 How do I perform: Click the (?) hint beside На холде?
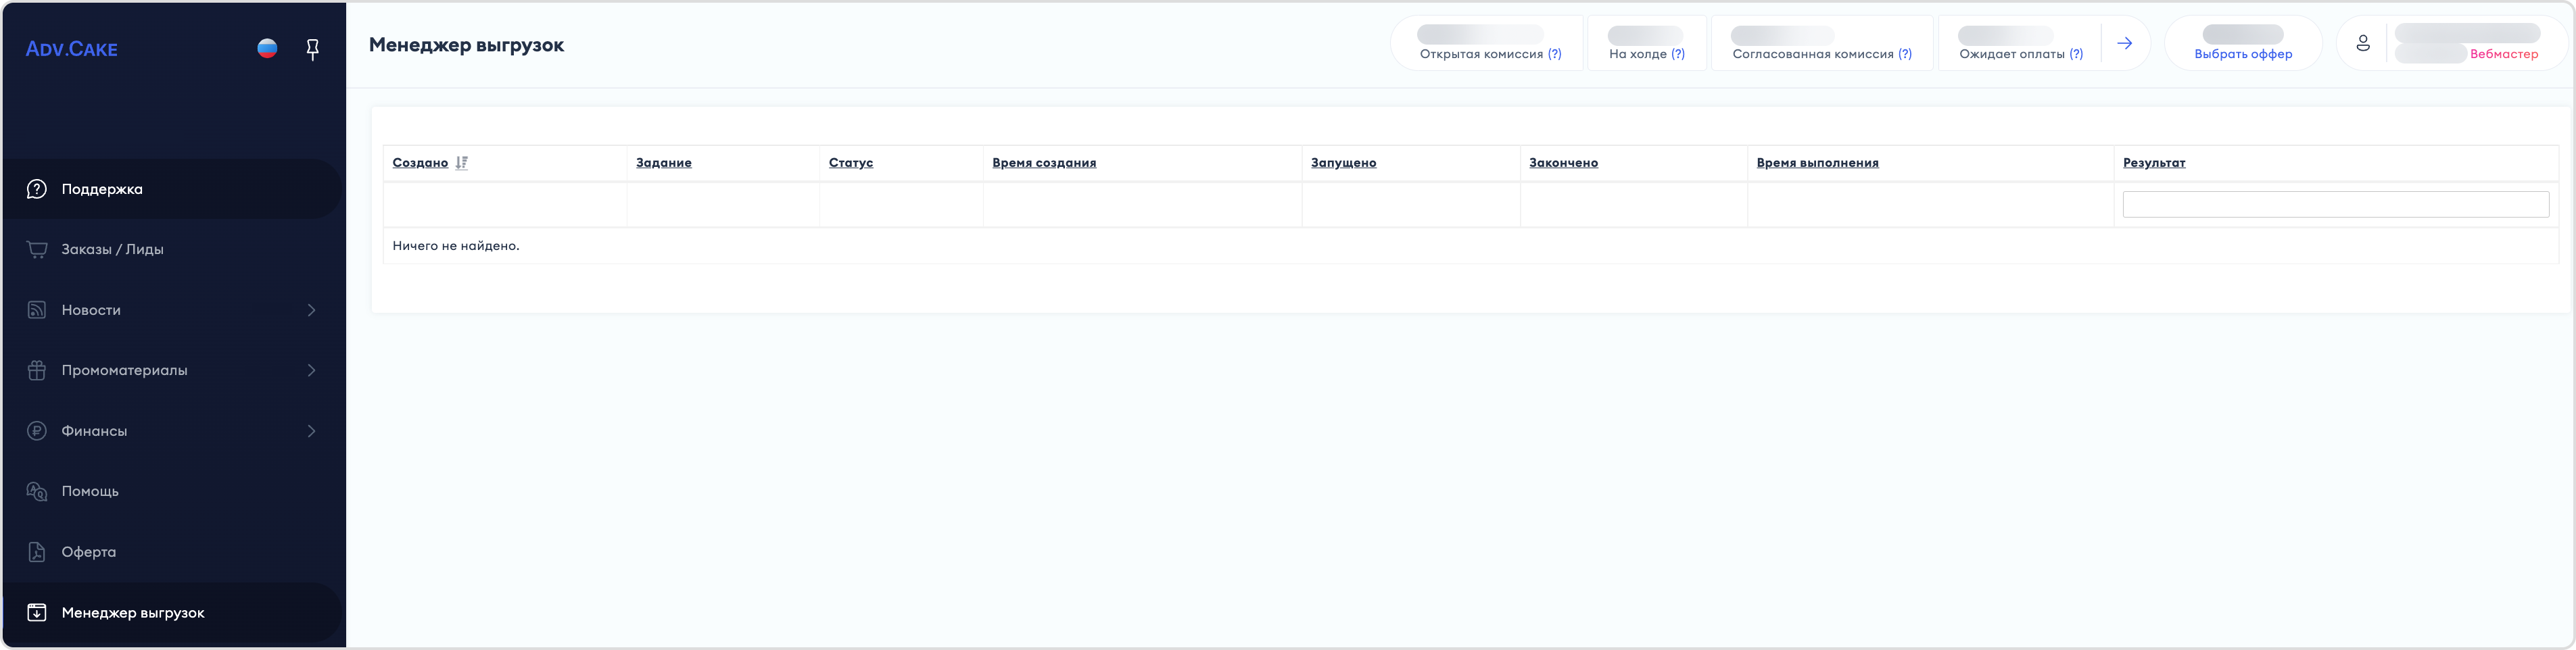[1678, 54]
